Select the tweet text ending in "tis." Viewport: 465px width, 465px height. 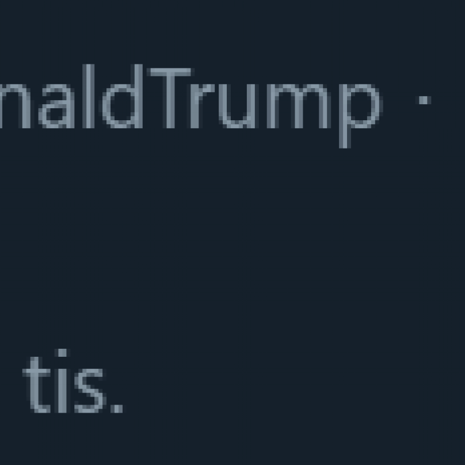pos(73,381)
